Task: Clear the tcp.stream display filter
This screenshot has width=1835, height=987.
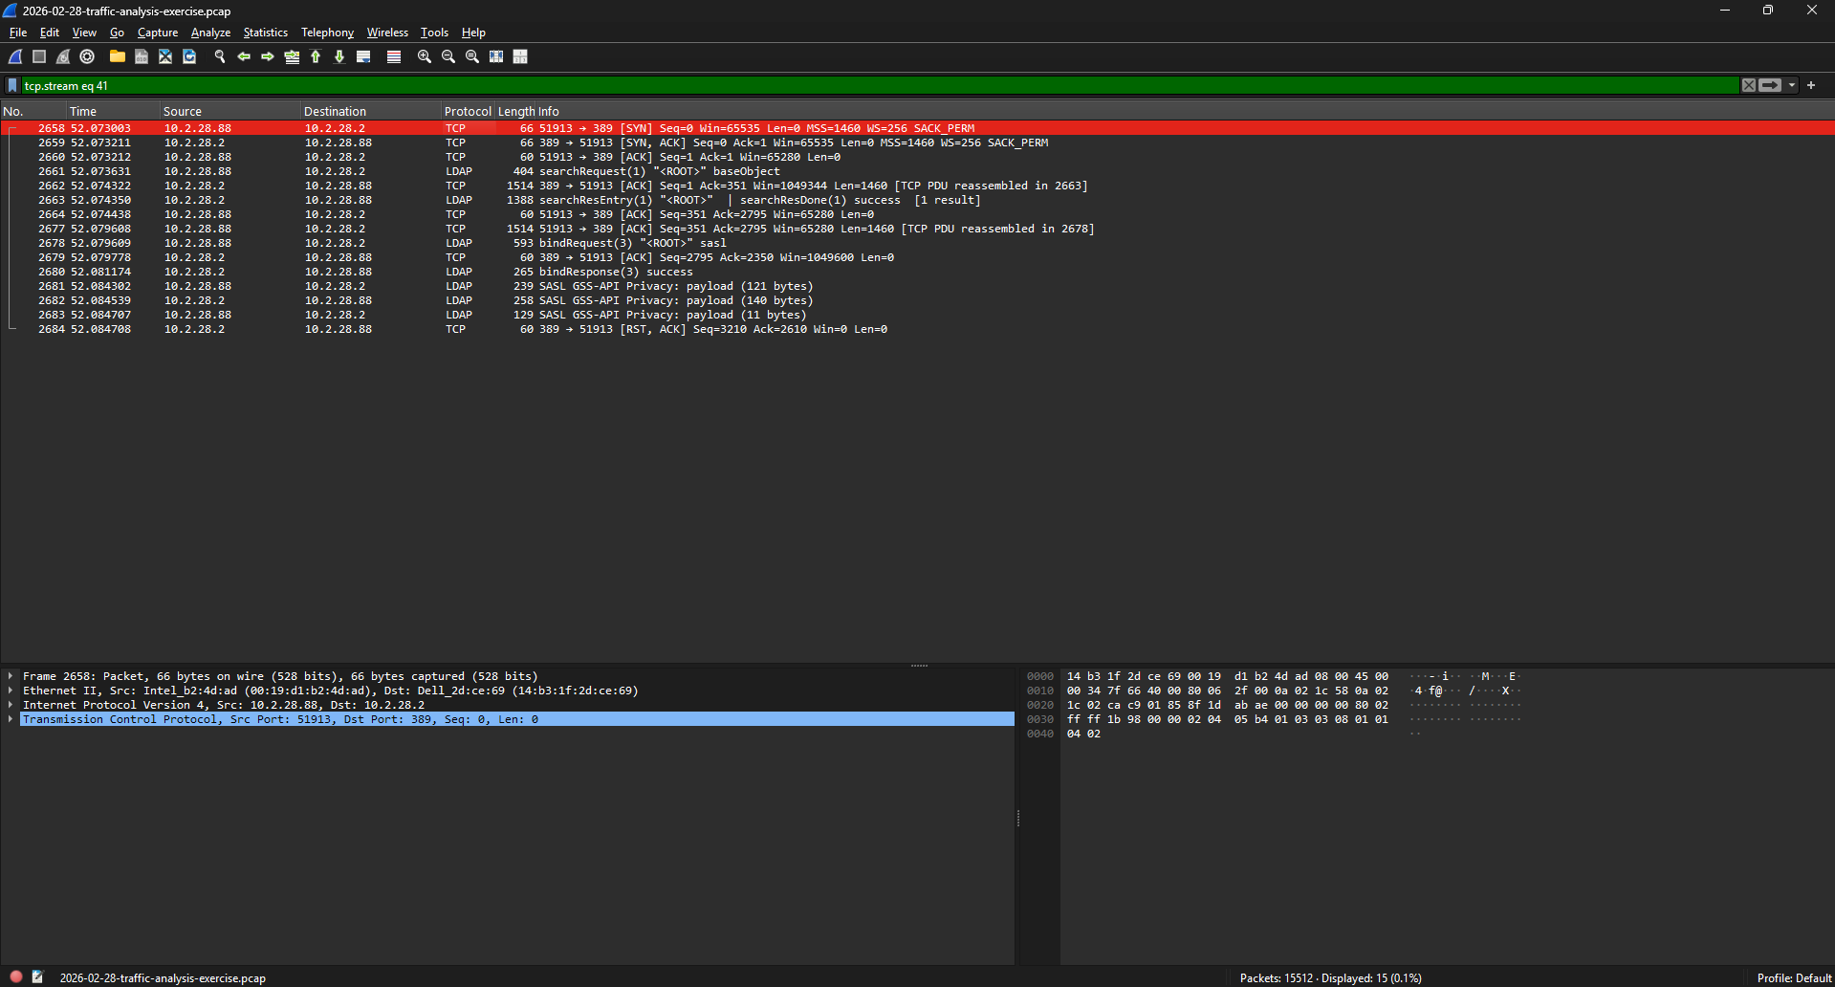Action: tap(1748, 85)
